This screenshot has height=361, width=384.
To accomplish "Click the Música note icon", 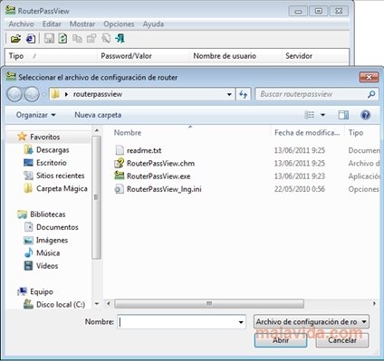I will [x=28, y=252].
